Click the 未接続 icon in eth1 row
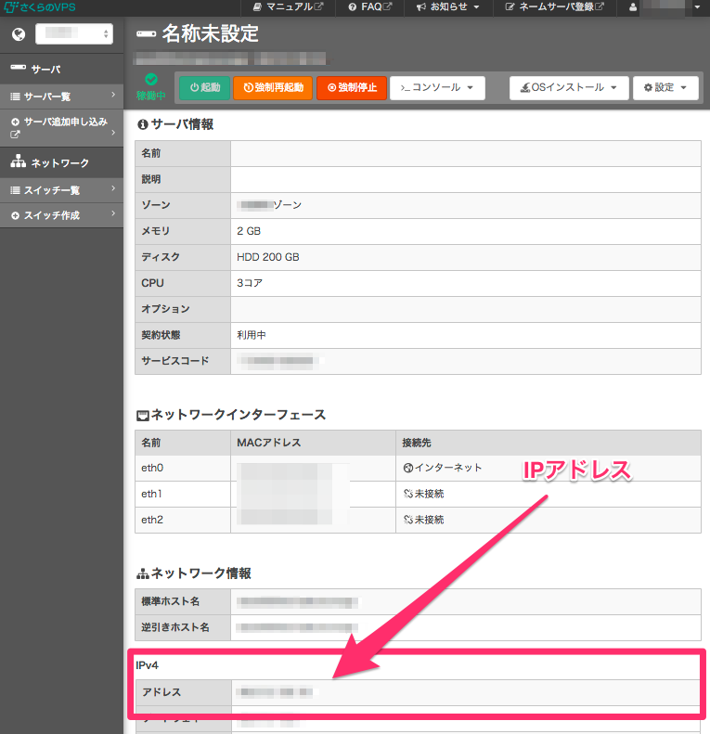 coord(408,494)
